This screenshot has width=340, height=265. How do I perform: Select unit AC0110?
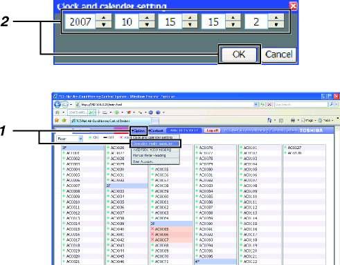click(251, 197)
